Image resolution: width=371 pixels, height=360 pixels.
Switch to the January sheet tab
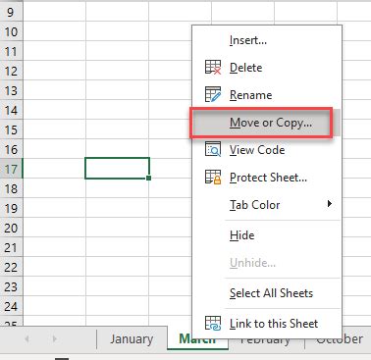click(132, 339)
